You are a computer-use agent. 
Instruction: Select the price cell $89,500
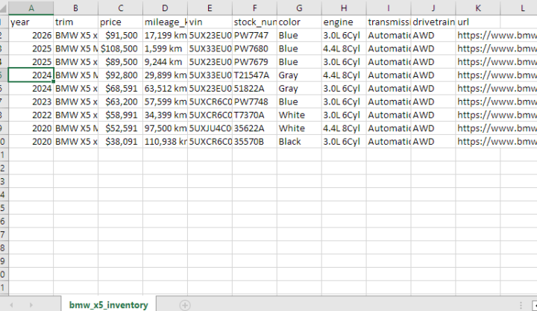click(121, 62)
